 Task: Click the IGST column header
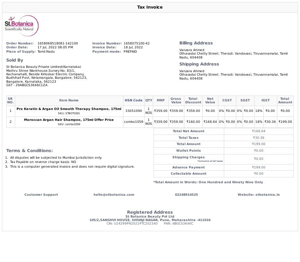266,101
